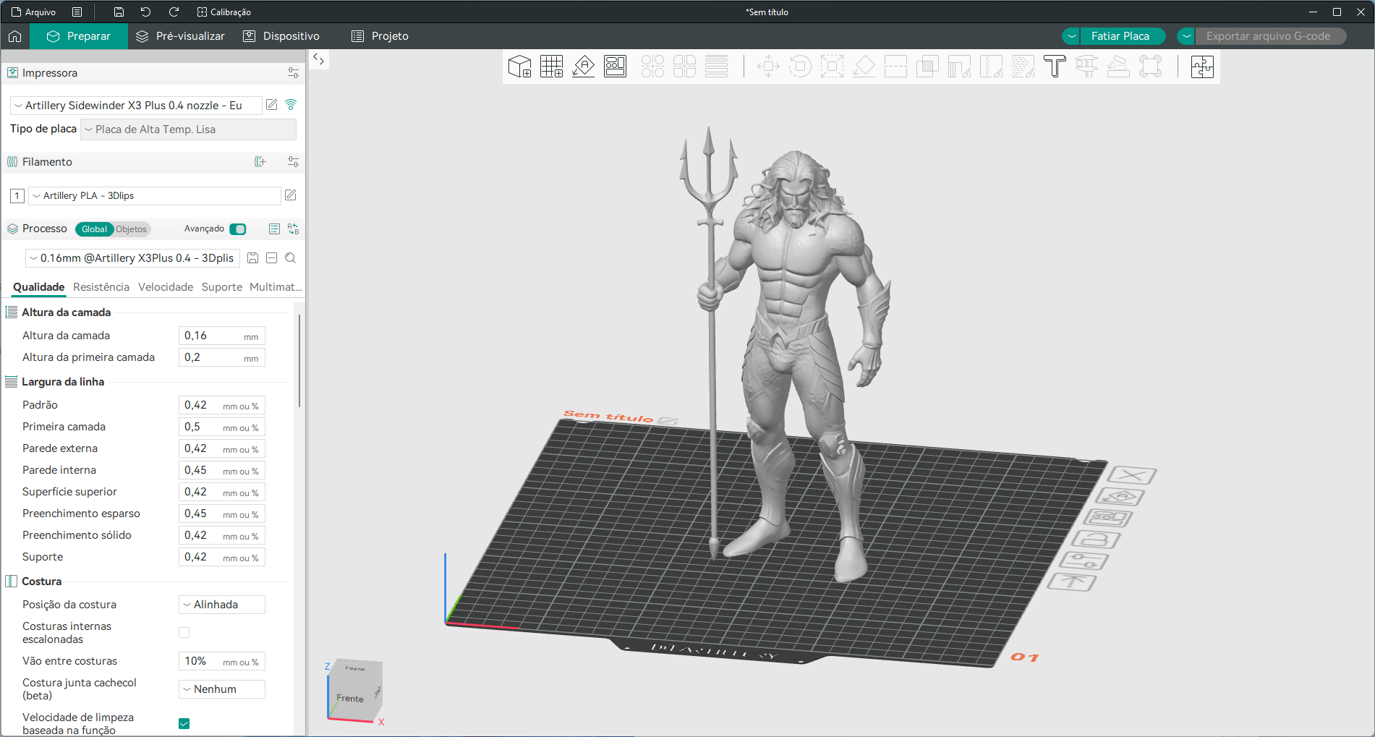Click the plate lock icon

pyautogui.click(x=1097, y=540)
